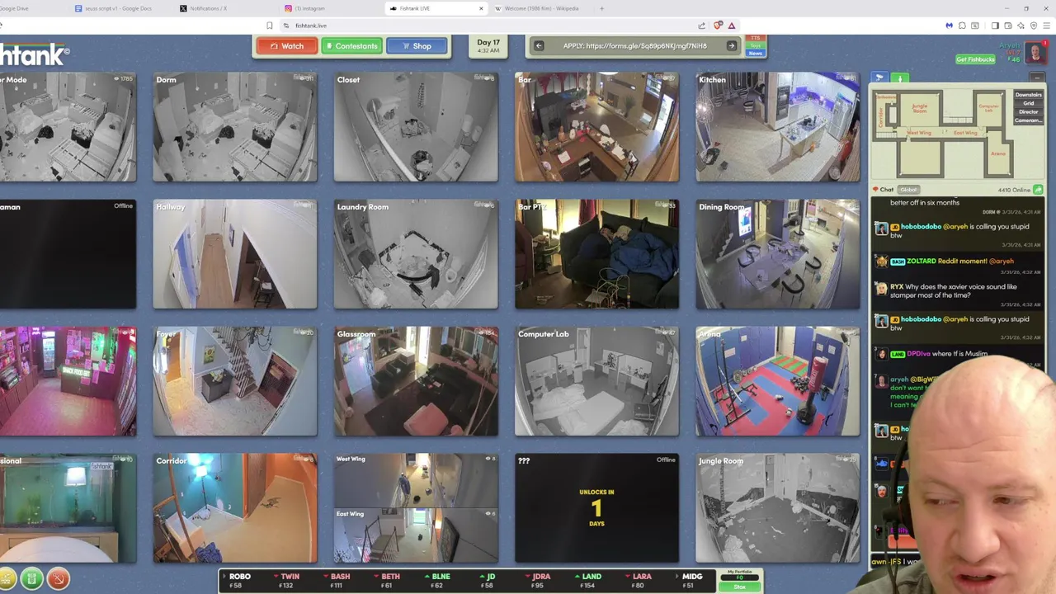Open the Bar camera feed
The width and height of the screenshot is (1056, 594).
click(596, 127)
